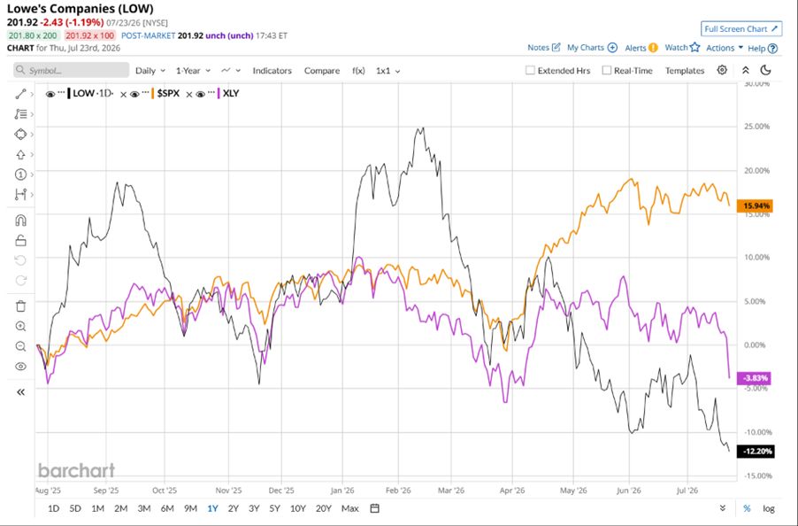Click the XLY purple color swatch
Screen dimensions: 798x526
[219, 94]
